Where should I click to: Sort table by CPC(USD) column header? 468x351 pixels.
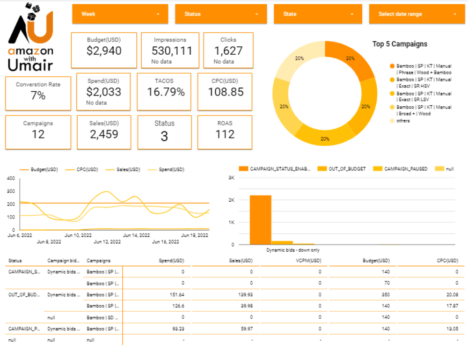click(447, 261)
